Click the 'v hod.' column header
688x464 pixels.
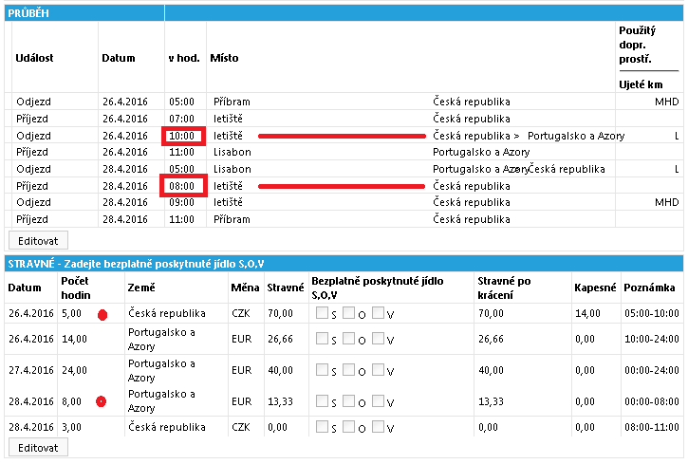(x=184, y=58)
